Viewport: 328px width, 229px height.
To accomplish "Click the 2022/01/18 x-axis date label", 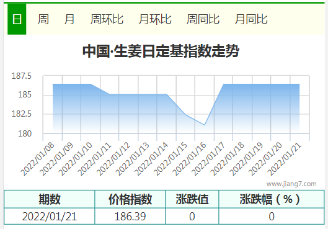I will coord(228,159).
